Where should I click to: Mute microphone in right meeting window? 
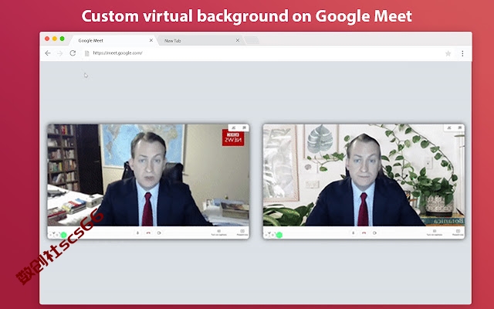pos(353,233)
